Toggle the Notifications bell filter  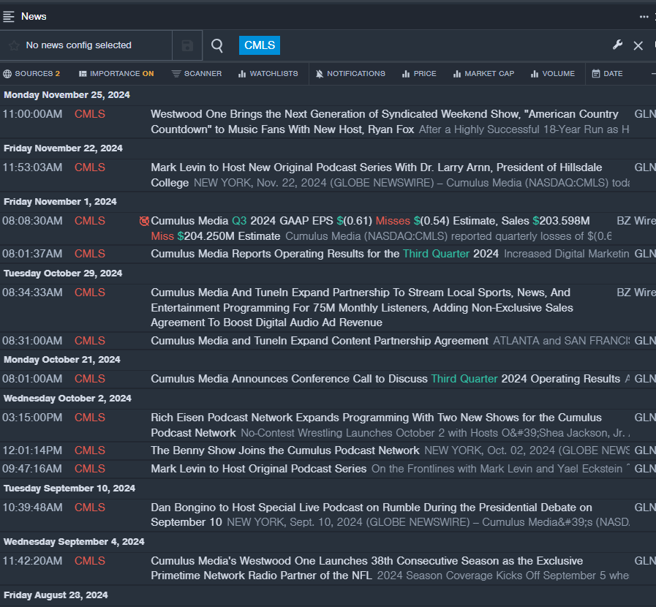click(x=350, y=74)
